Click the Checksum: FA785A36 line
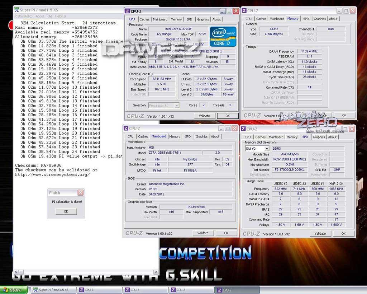 (38, 165)
